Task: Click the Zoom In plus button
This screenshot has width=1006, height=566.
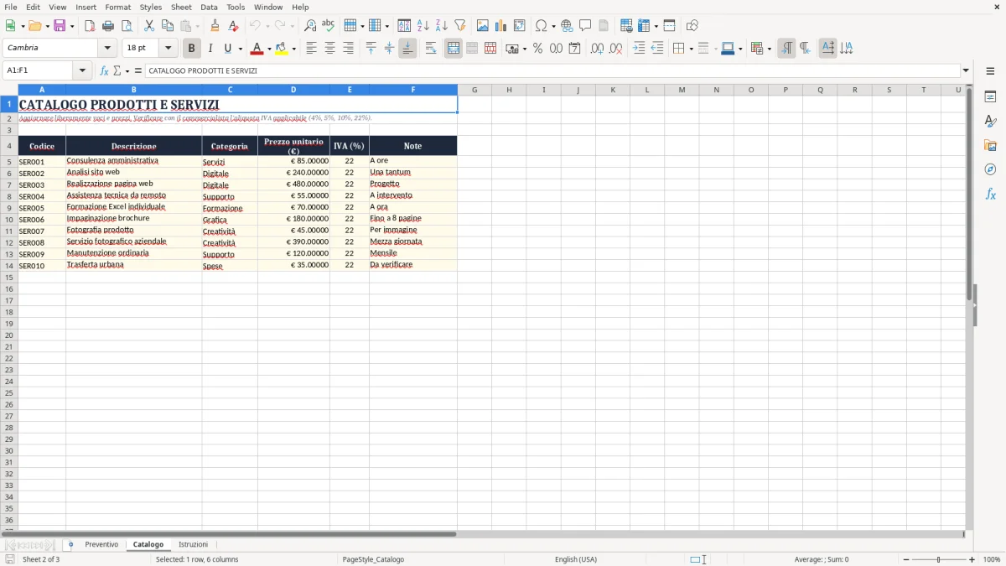Action: pyautogui.click(x=972, y=559)
